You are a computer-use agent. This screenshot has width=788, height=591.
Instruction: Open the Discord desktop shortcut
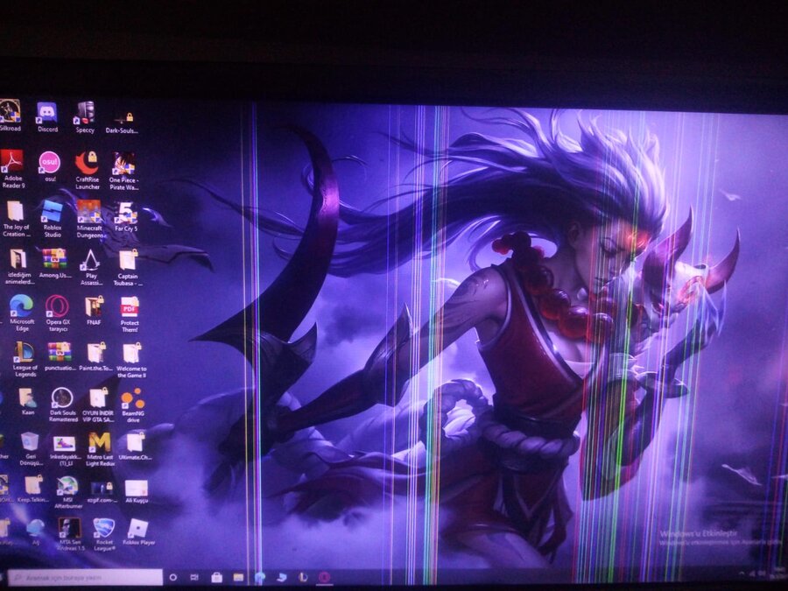(x=47, y=117)
